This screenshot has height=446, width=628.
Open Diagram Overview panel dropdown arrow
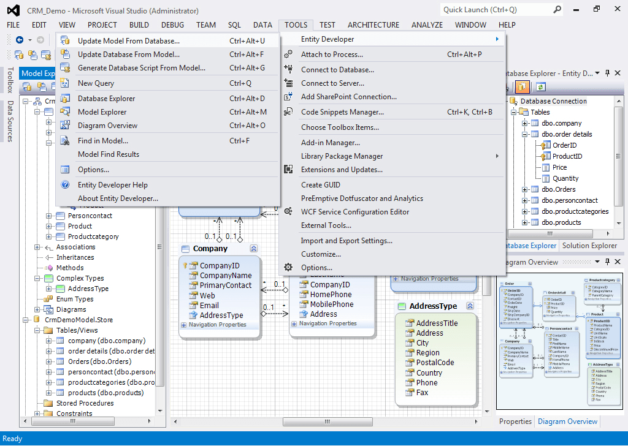click(x=597, y=262)
